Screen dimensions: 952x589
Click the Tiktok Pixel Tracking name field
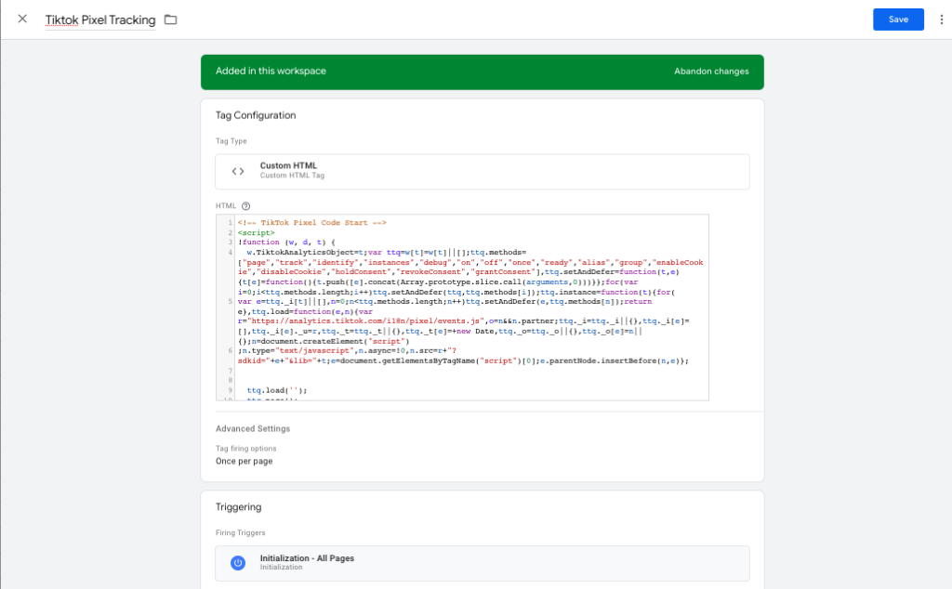tap(100, 20)
